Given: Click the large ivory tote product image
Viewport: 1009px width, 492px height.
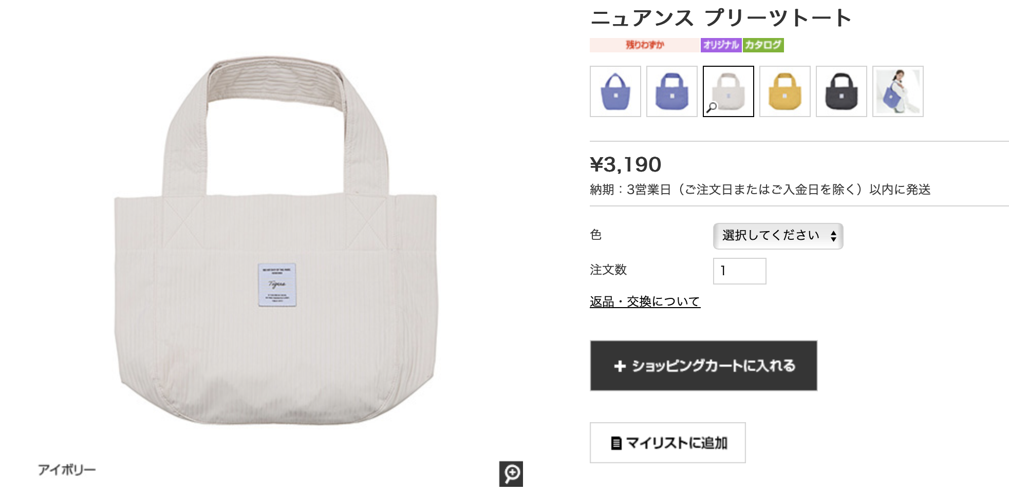Looking at the screenshot, I should 276,241.
